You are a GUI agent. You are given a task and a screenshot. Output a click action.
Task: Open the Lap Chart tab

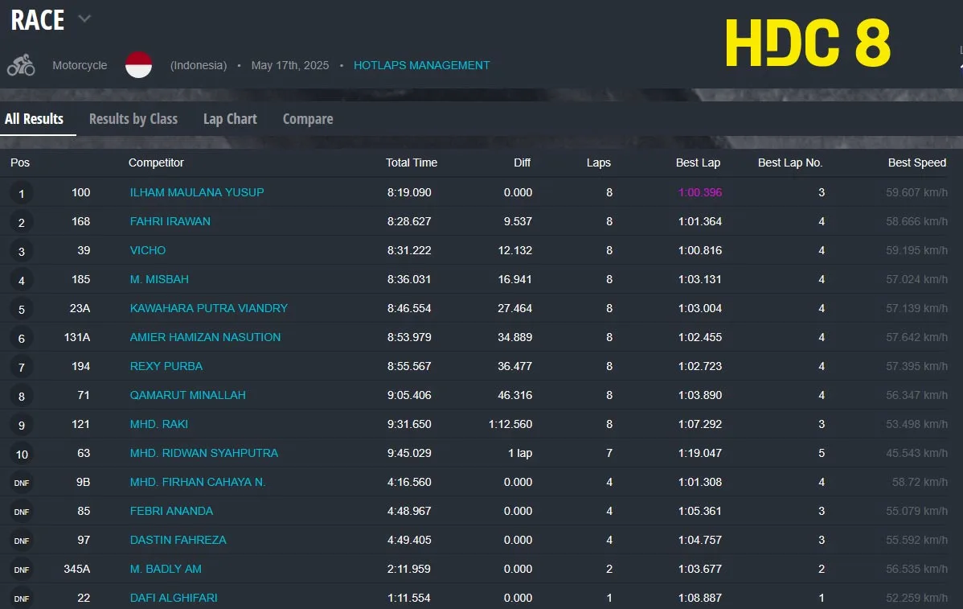[231, 118]
